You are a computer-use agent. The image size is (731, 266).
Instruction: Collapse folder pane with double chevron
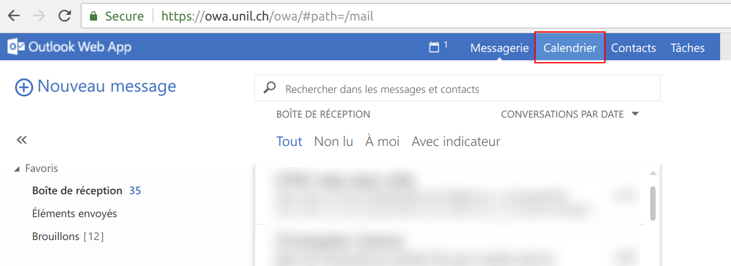(x=22, y=140)
